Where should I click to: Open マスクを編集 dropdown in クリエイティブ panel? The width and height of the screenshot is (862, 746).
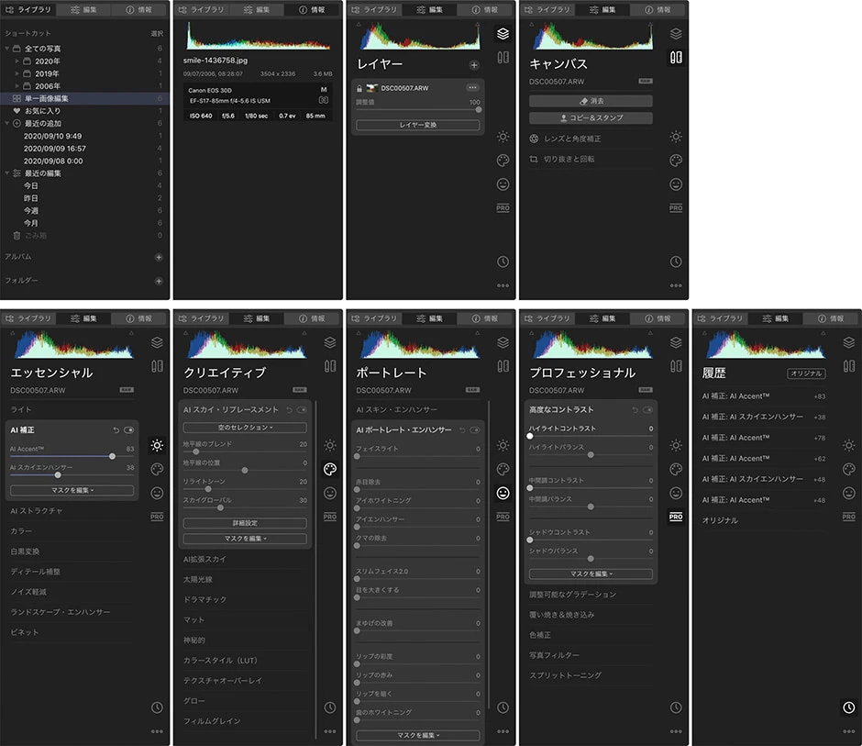pos(245,539)
